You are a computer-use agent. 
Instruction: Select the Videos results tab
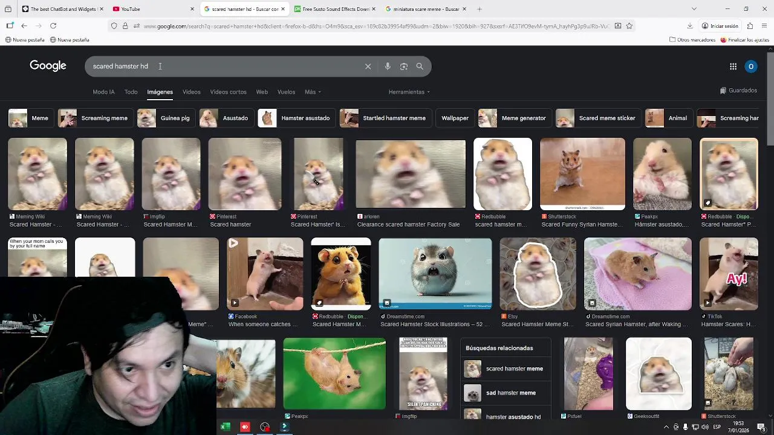point(191,92)
